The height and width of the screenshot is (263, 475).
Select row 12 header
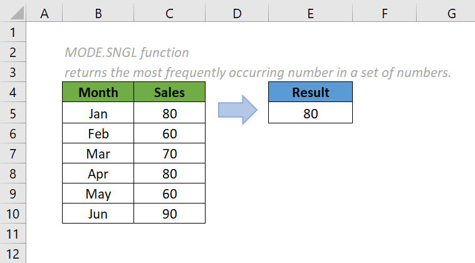(14, 254)
